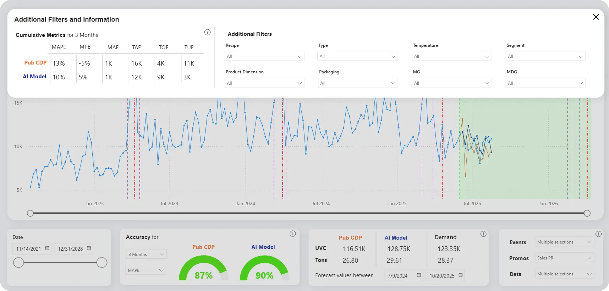The height and width of the screenshot is (291, 609).
Task: Select the 128.75K AI Model UVC value
Action: coord(399,249)
